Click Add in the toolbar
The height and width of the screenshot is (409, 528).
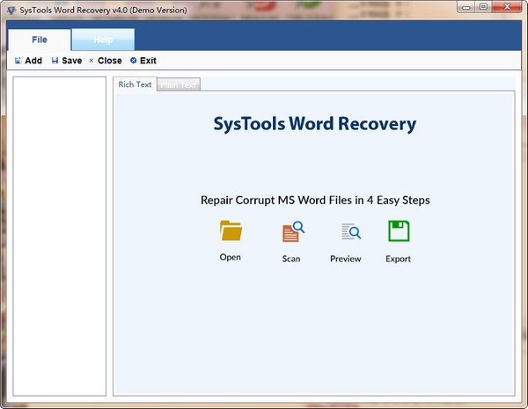(x=28, y=61)
